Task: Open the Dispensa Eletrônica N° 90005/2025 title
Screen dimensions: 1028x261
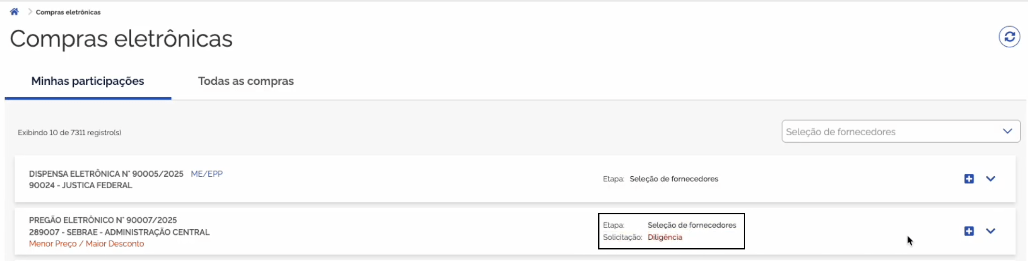Action: (x=106, y=174)
